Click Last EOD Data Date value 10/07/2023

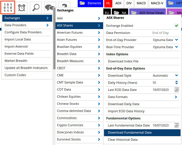pyautogui.click(x=161, y=90)
